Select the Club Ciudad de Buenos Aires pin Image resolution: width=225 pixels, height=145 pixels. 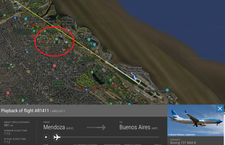(34, 31)
